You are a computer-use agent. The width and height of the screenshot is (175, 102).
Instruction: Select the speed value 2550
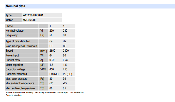[x=52, y=51]
